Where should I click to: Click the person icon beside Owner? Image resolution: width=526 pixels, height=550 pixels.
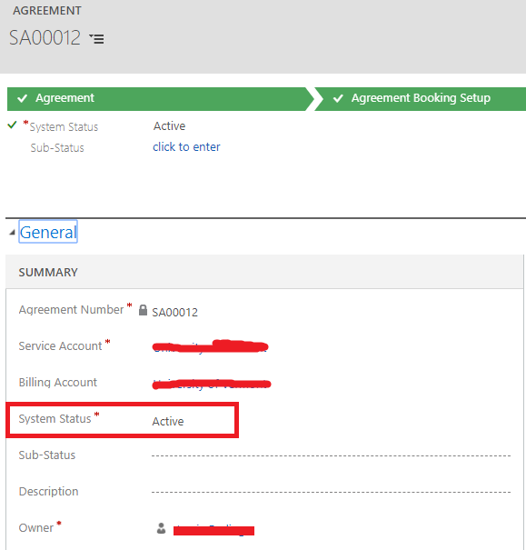tap(161, 528)
